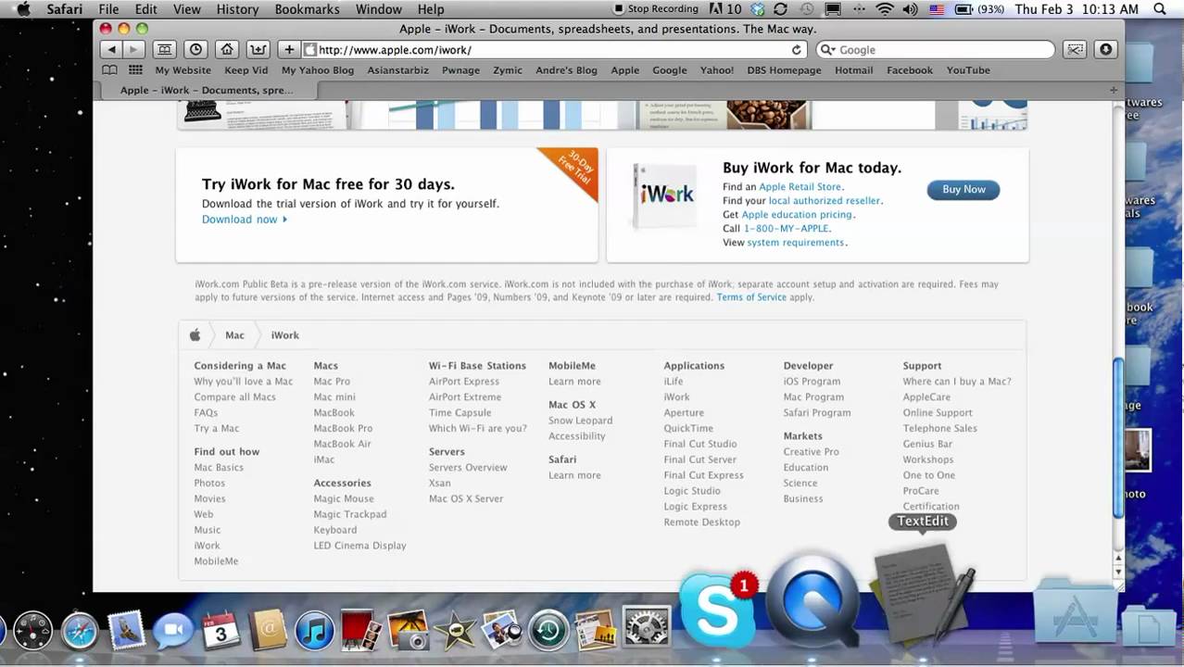Click the Buy Now button
Viewport: 1184px width, 667px height.
click(964, 189)
